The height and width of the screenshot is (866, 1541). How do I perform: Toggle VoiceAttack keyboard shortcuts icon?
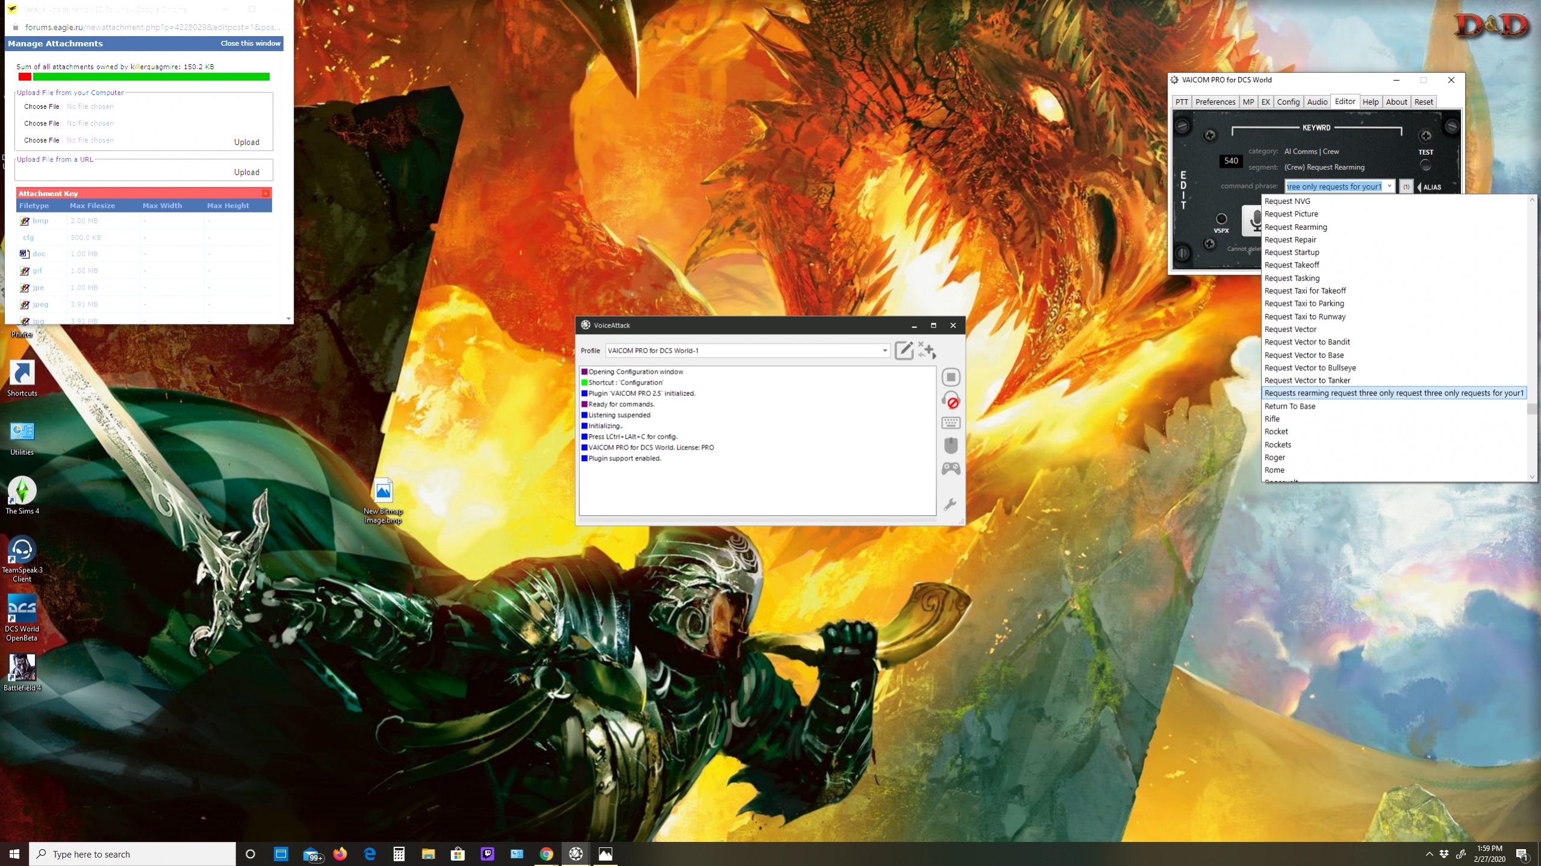click(x=951, y=423)
